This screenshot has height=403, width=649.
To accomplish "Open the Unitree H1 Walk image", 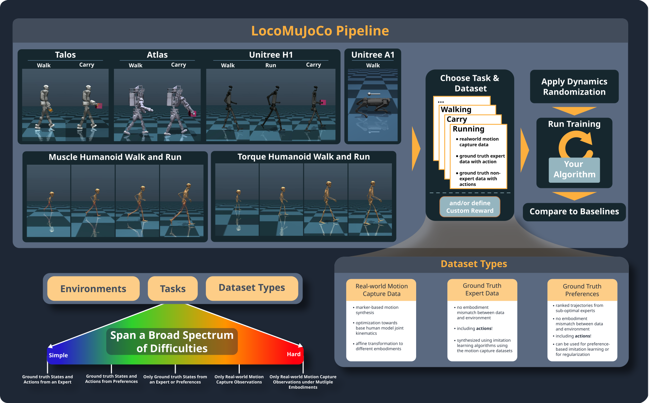I will (x=228, y=104).
